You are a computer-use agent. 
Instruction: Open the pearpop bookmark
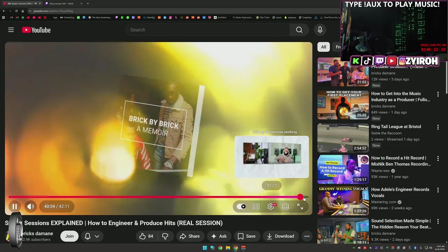pos(290,17)
